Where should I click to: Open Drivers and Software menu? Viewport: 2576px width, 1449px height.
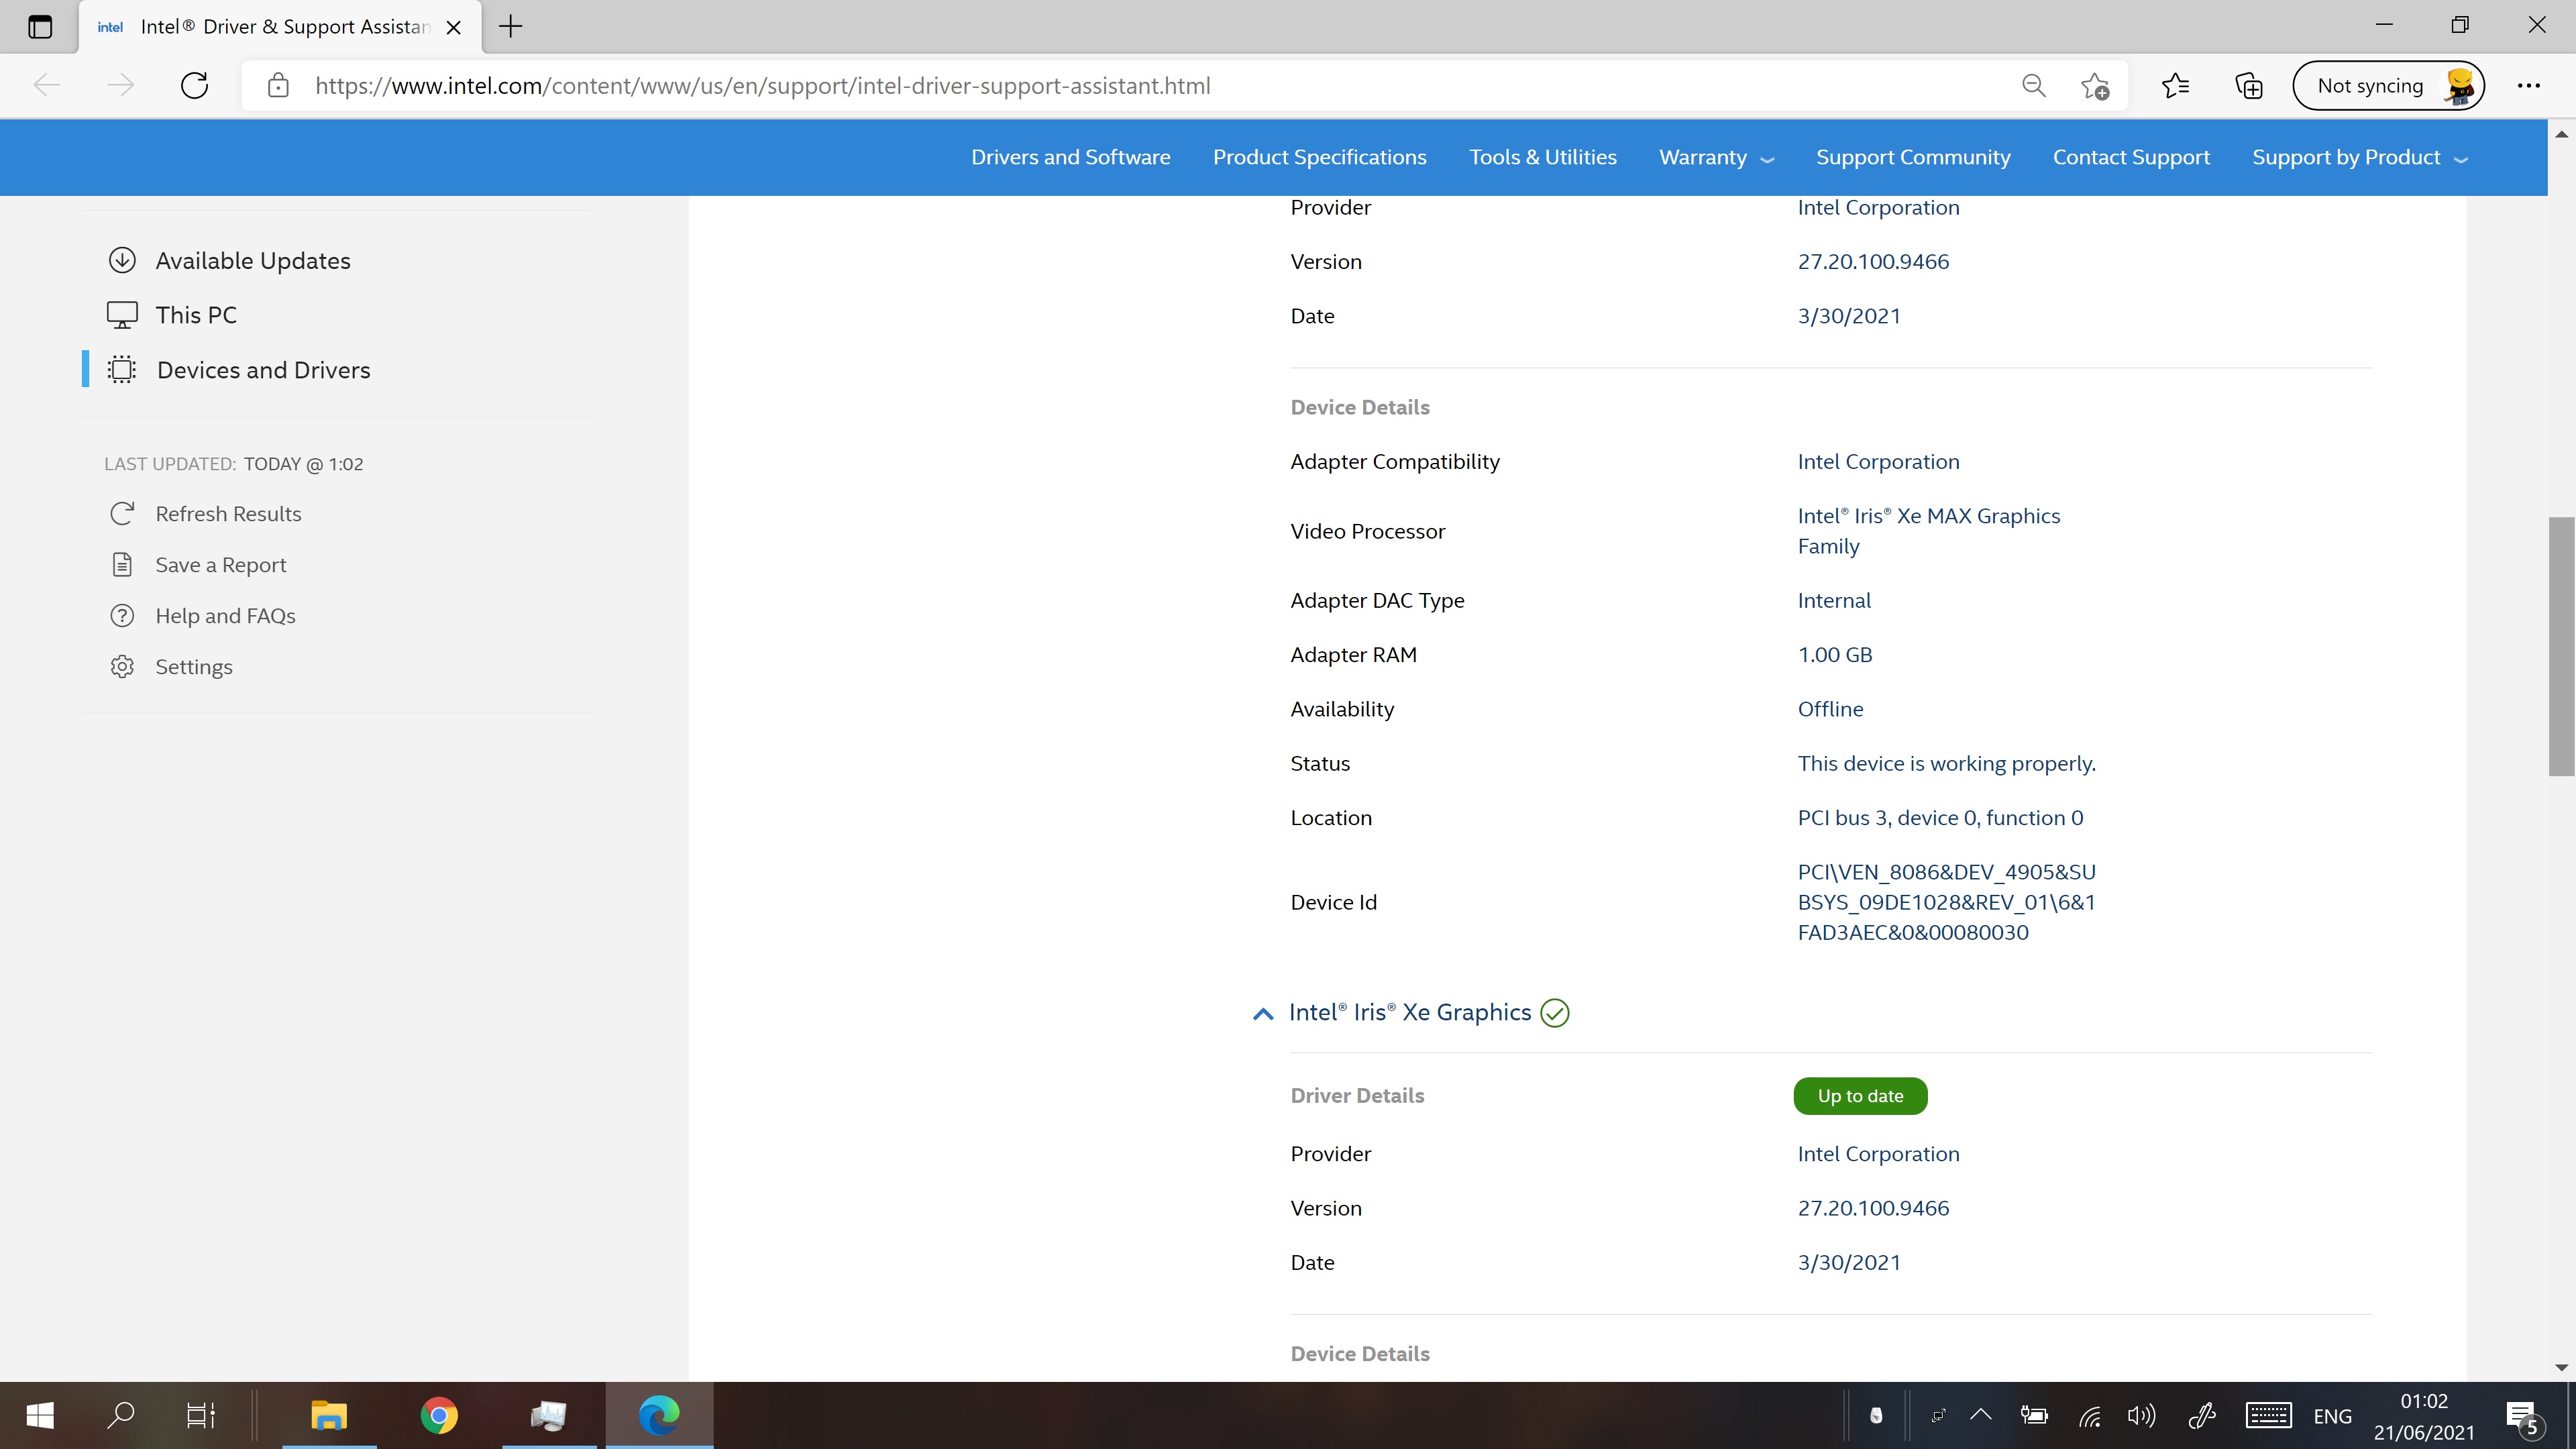tap(1070, 158)
